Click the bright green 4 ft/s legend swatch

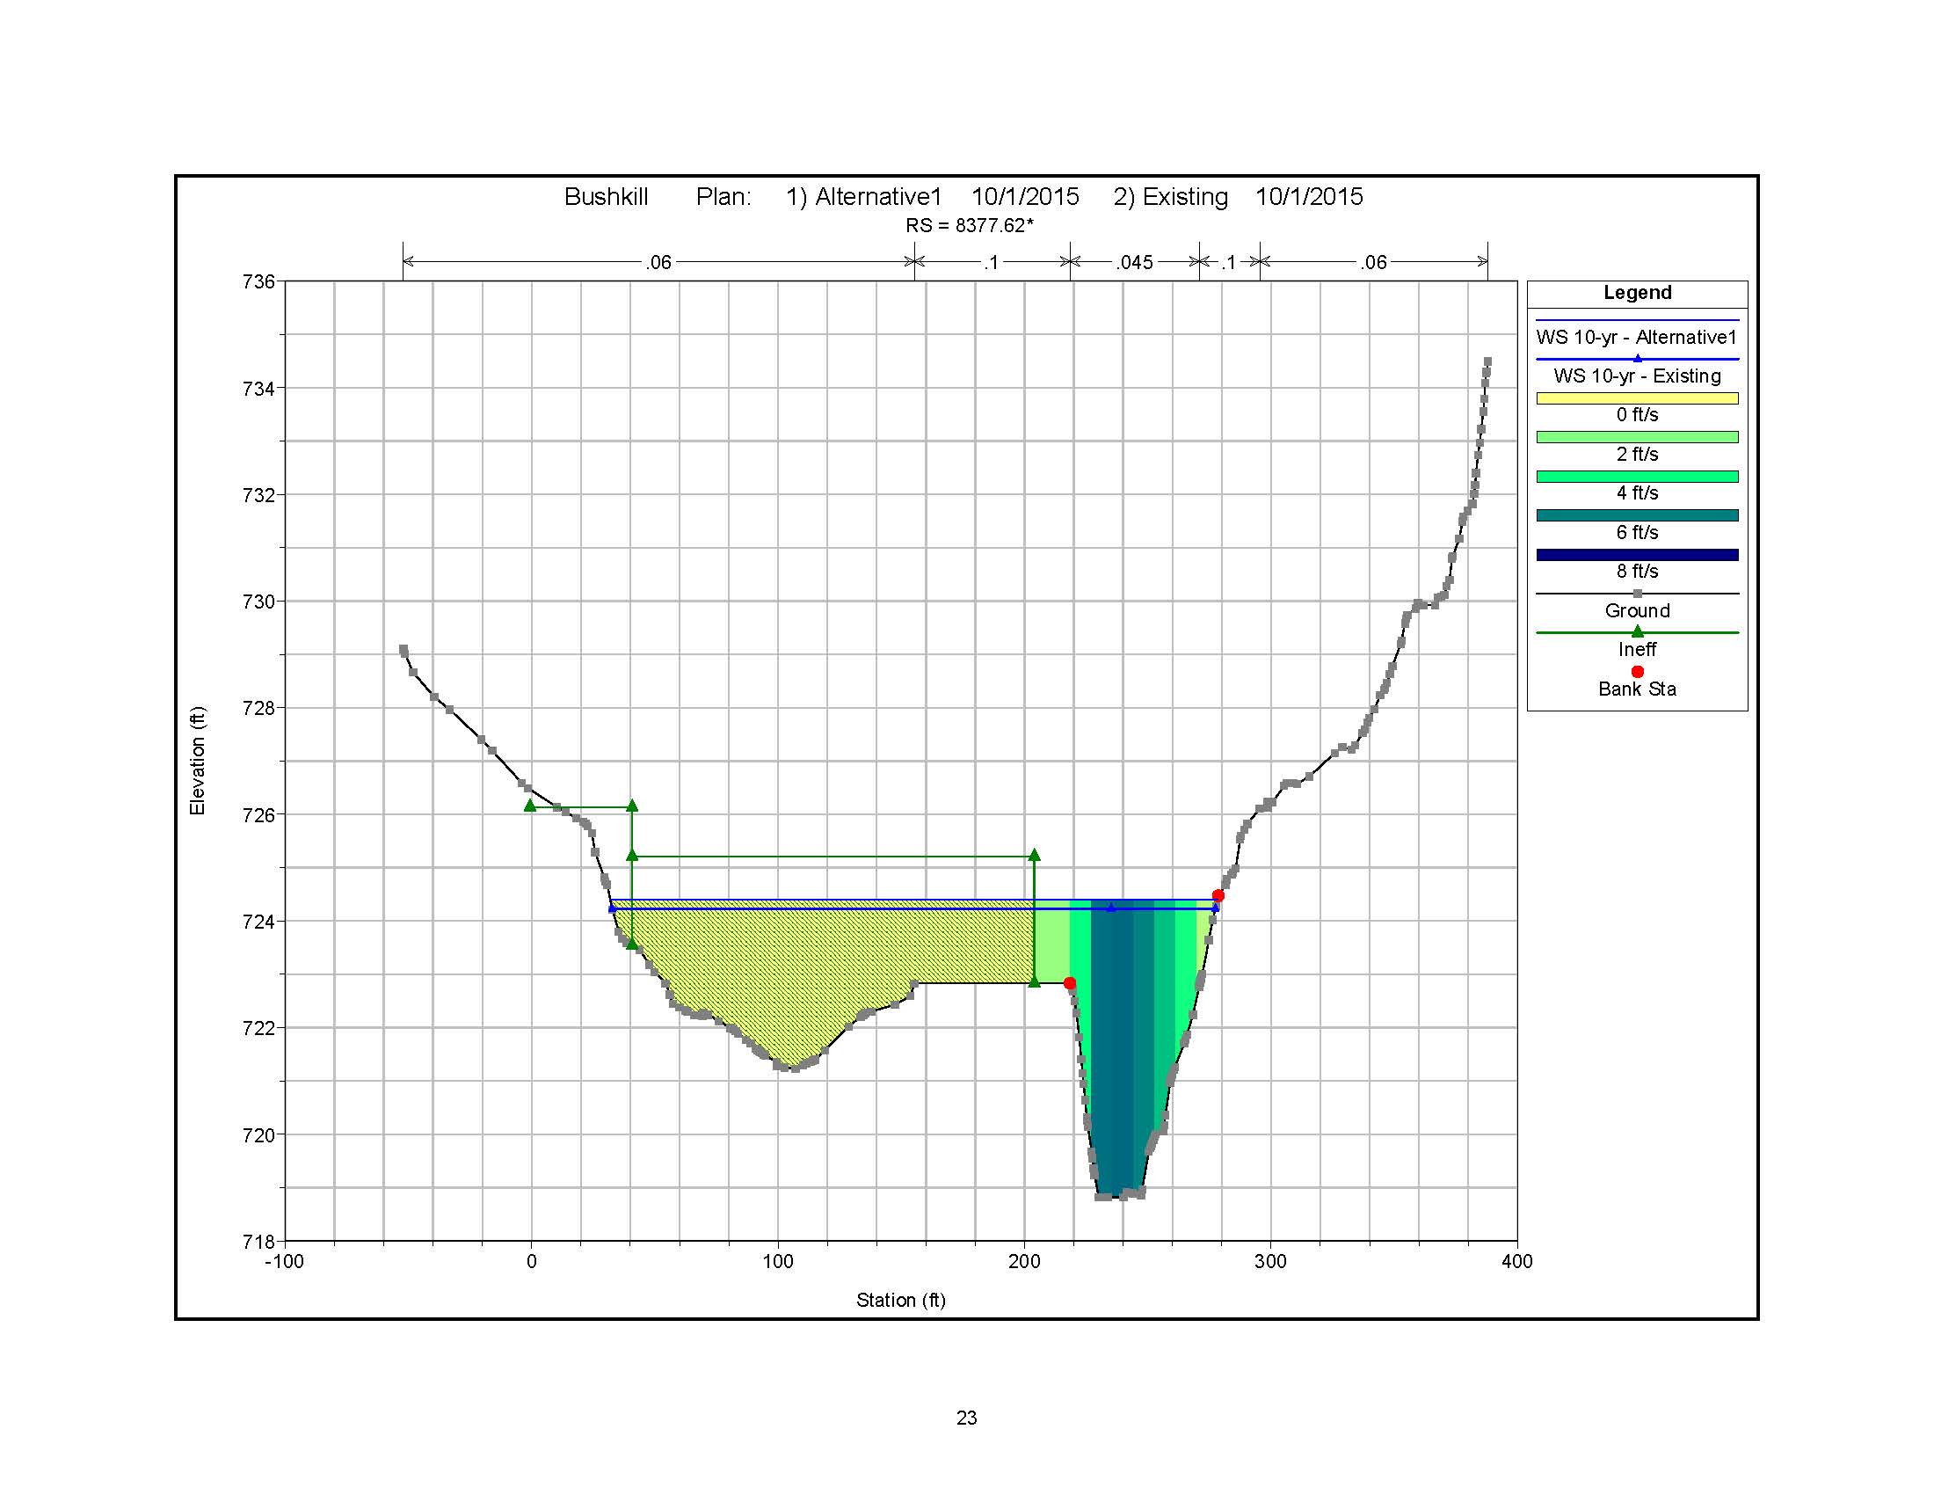[1638, 477]
